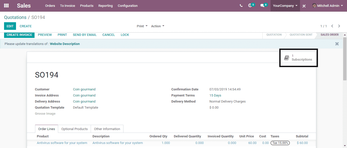The image size is (347, 148).
Task: Open the Website Description translation link
Action: pyautogui.click(x=65, y=44)
